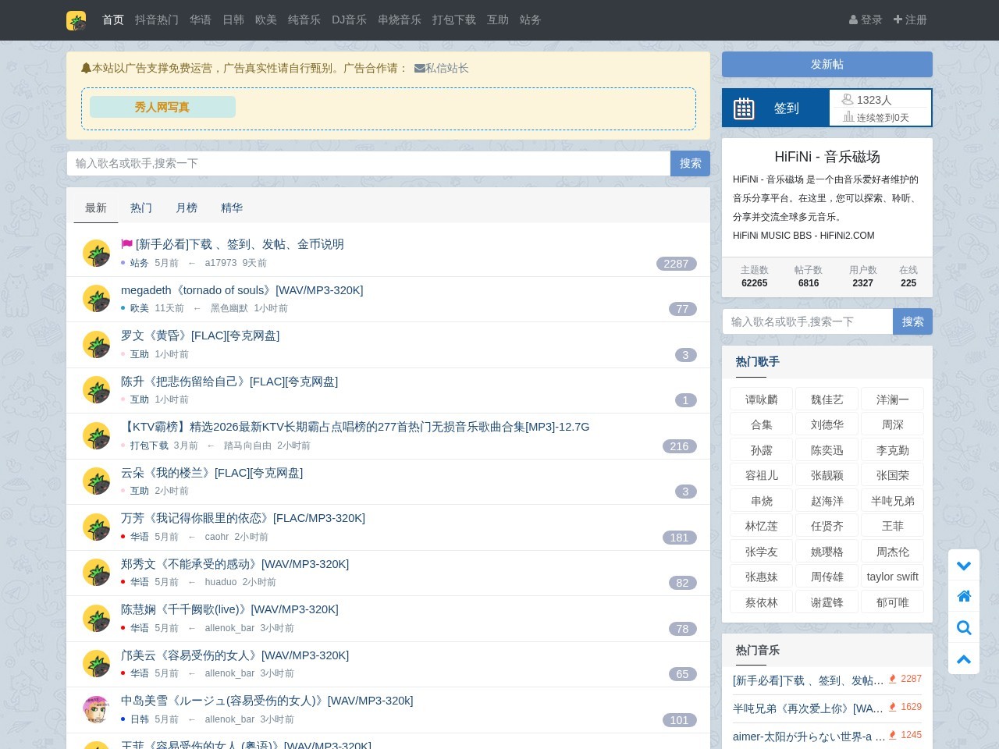This screenshot has width=999, height=749.
Task: Switch to the 热门 tab
Action: (x=141, y=208)
